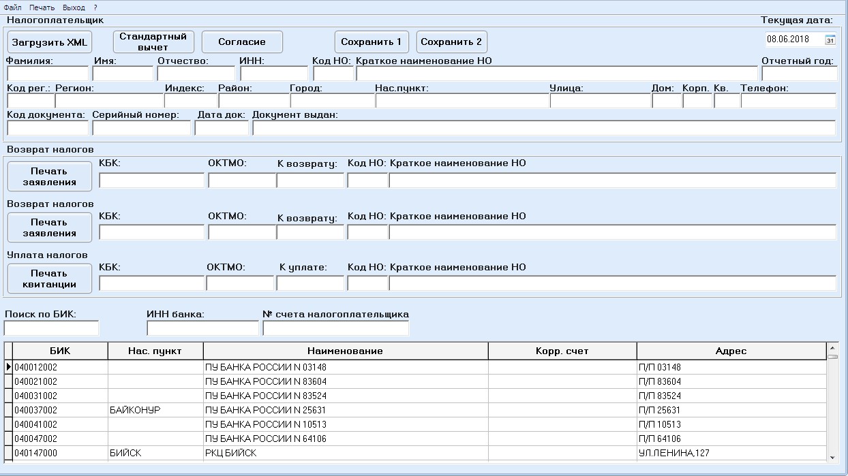
Task: Focus the Фамилия input field
Action: pyautogui.click(x=48, y=74)
